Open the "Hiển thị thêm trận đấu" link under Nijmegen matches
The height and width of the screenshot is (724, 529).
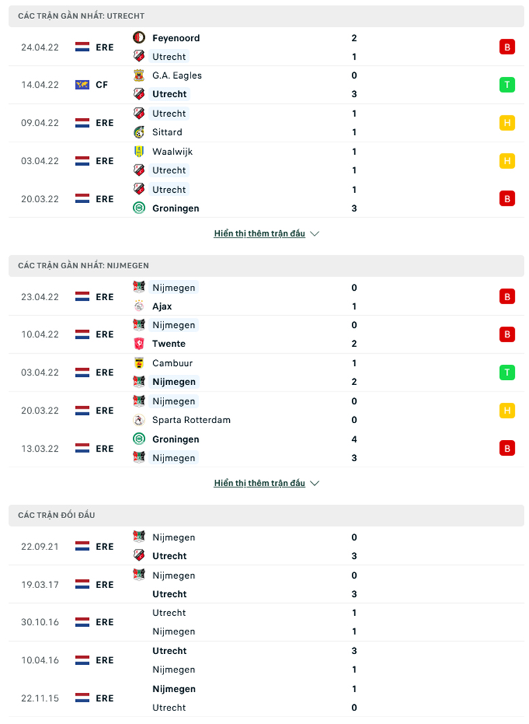[259, 483]
